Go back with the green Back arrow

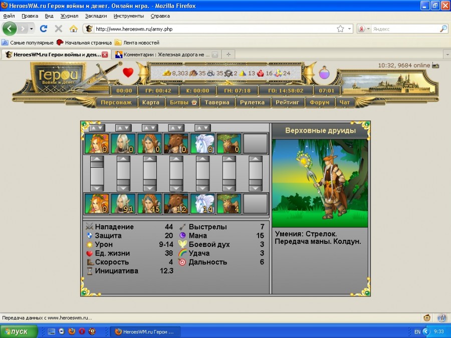tap(10, 29)
